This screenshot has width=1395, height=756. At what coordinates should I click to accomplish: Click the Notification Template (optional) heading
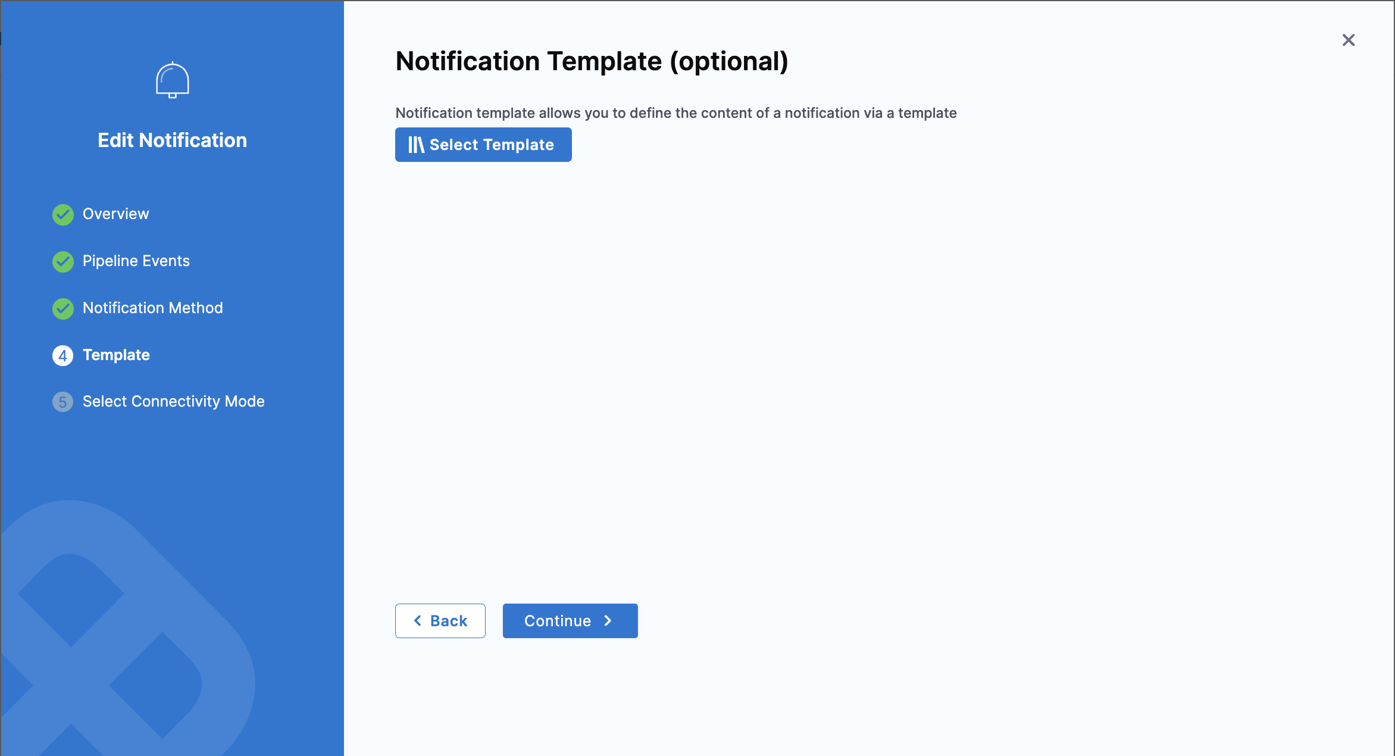(592, 61)
